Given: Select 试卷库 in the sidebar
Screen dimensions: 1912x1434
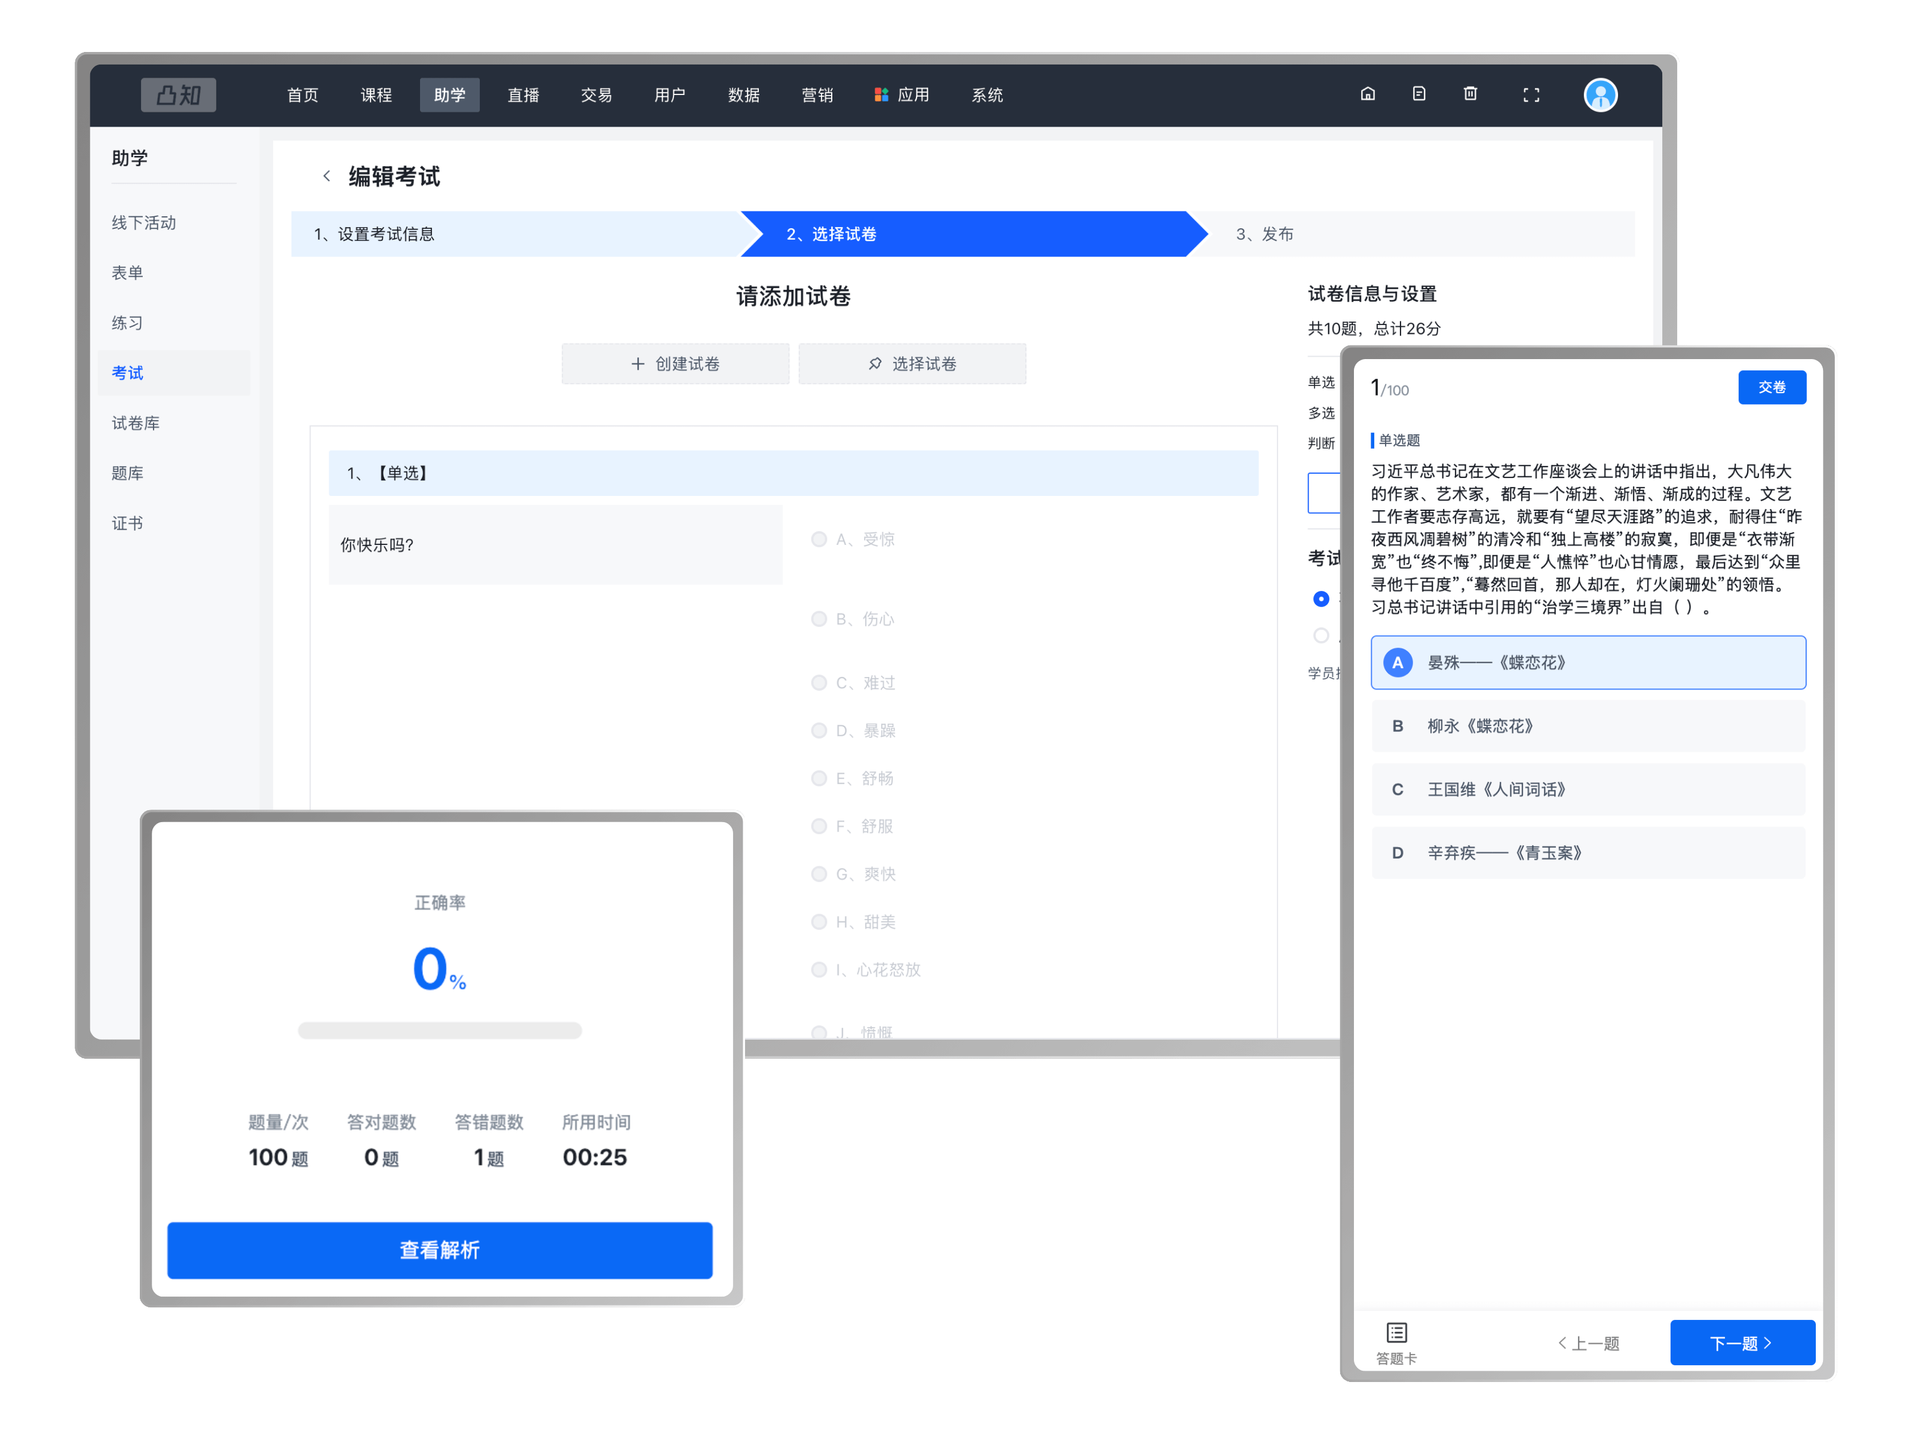Looking at the screenshot, I should pyautogui.click(x=136, y=422).
